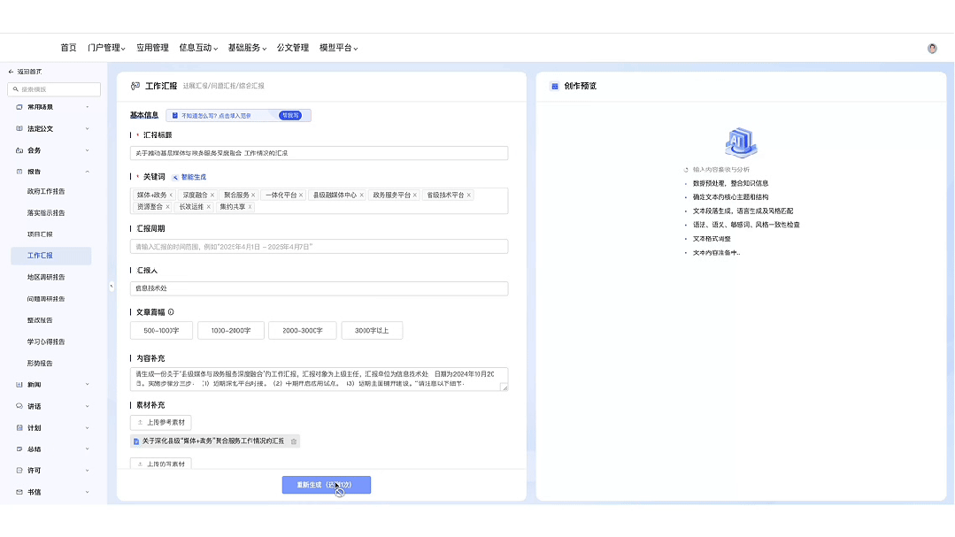Click the delete icon next to the uploaded material
Viewport: 955px width, 537px height.
pos(293,442)
